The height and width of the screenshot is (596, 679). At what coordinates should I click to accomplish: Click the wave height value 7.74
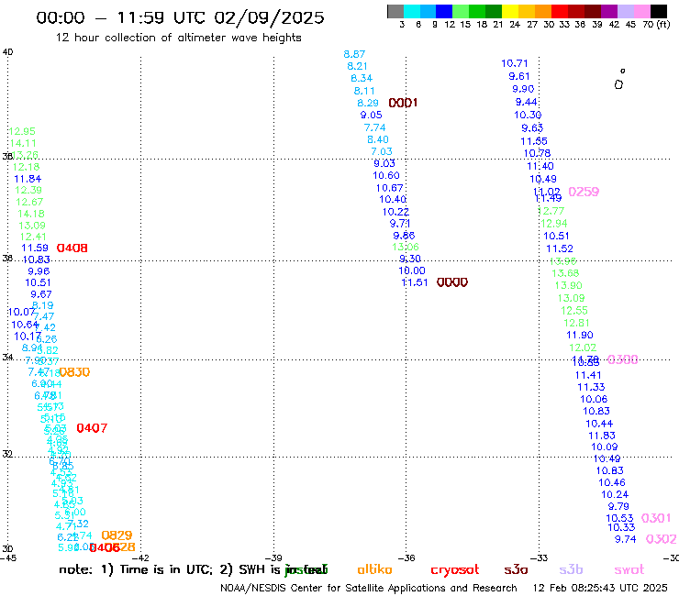click(374, 127)
